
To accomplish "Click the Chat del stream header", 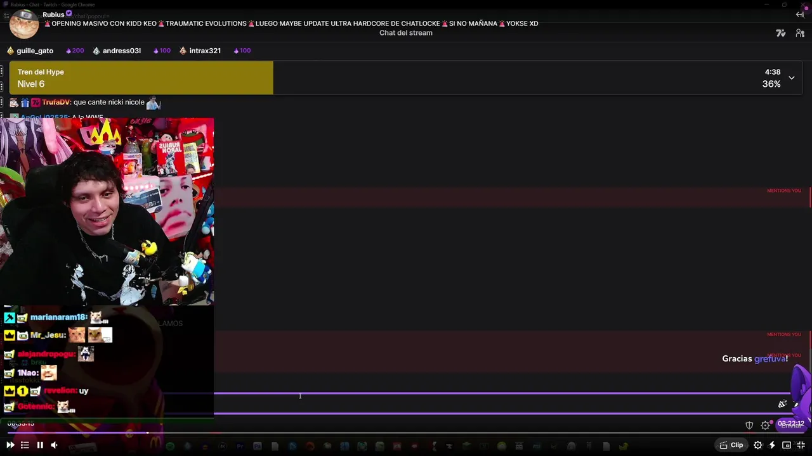I will [x=406, y=33].
